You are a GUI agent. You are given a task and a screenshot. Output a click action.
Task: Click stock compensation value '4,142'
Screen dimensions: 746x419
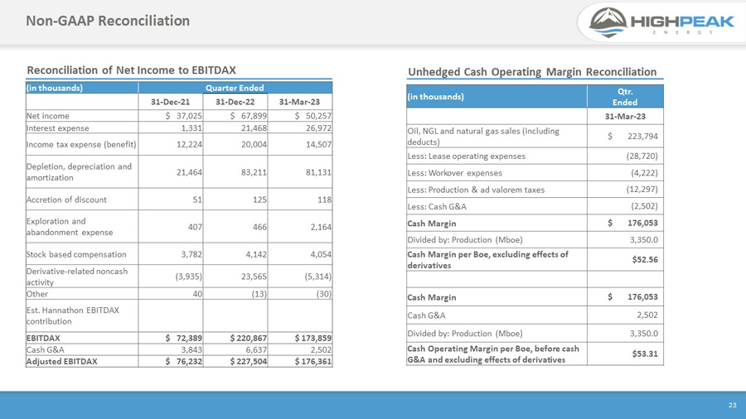[256, 255]
